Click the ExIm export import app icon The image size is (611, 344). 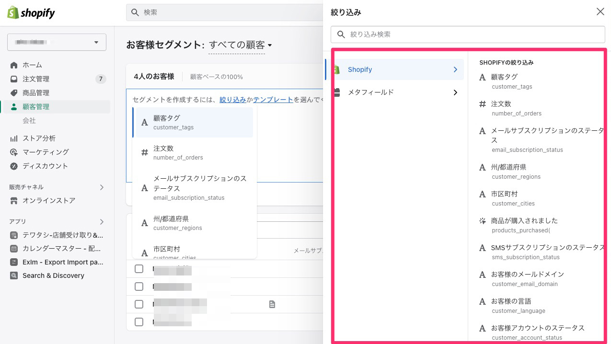14,262
